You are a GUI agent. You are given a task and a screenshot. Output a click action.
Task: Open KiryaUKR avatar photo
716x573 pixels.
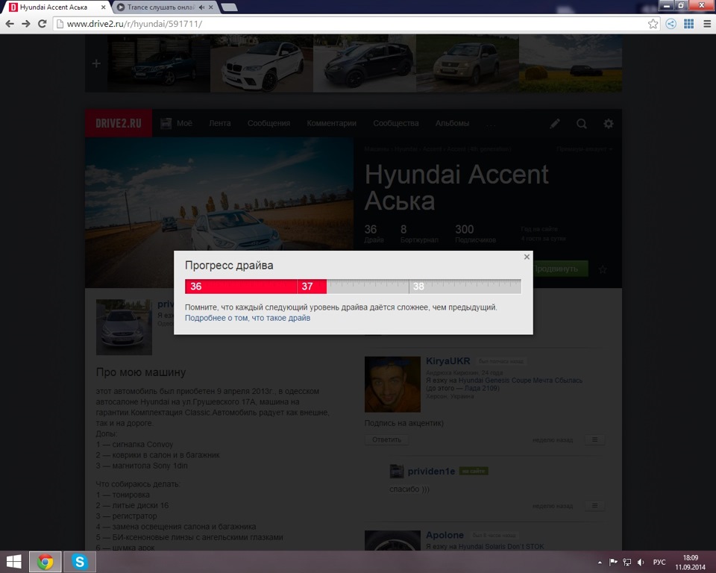pos(392,384)
